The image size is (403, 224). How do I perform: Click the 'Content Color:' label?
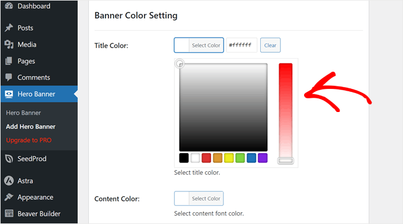pyautogui.click(x=117, y=199)
